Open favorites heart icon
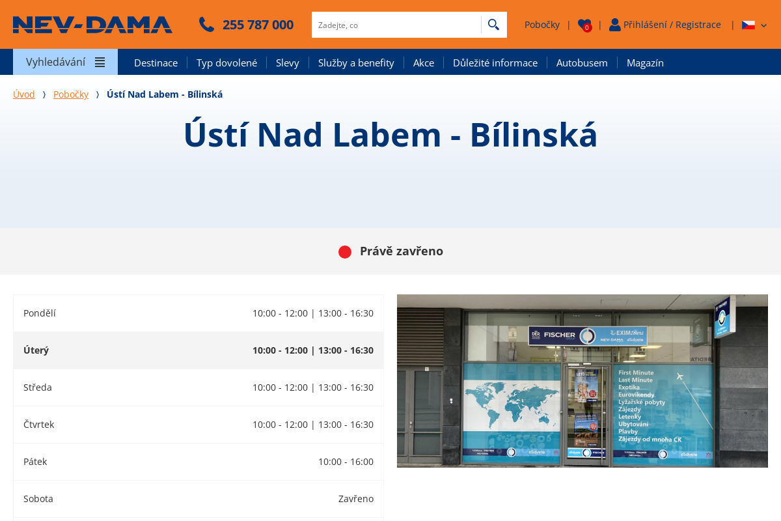This screenshot has height=521, width=781. (x=584, y=25)
